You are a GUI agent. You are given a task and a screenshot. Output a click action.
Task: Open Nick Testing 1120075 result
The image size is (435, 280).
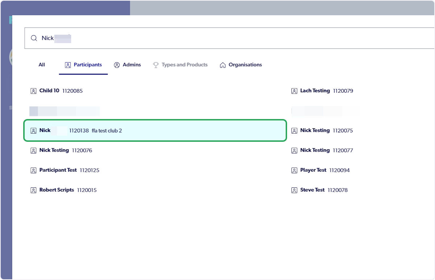[x=322, y=130]
